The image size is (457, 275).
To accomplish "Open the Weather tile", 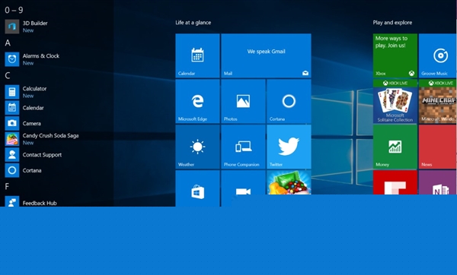I will 197,147.
